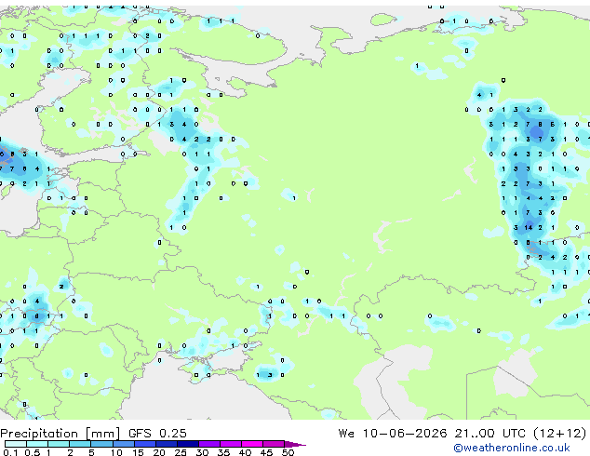
Task: Pick legend swatch between 15 and 20
Action: 145,444
